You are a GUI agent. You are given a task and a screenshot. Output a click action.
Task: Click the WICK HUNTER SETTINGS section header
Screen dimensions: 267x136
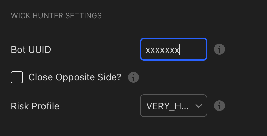56,16
